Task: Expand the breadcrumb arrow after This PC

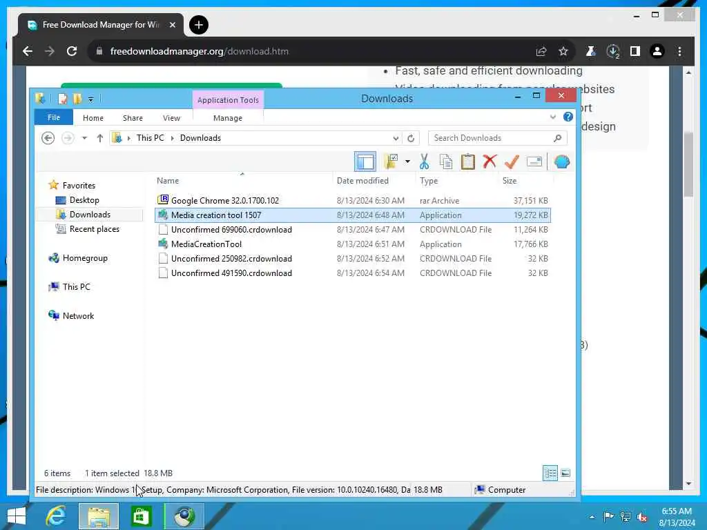Action: tap(172, 138)
